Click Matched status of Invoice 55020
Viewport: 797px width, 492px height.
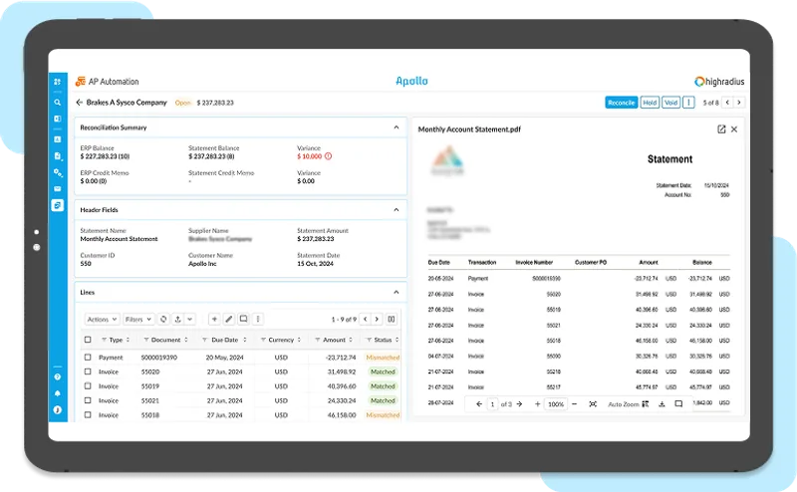coord(383,371)
